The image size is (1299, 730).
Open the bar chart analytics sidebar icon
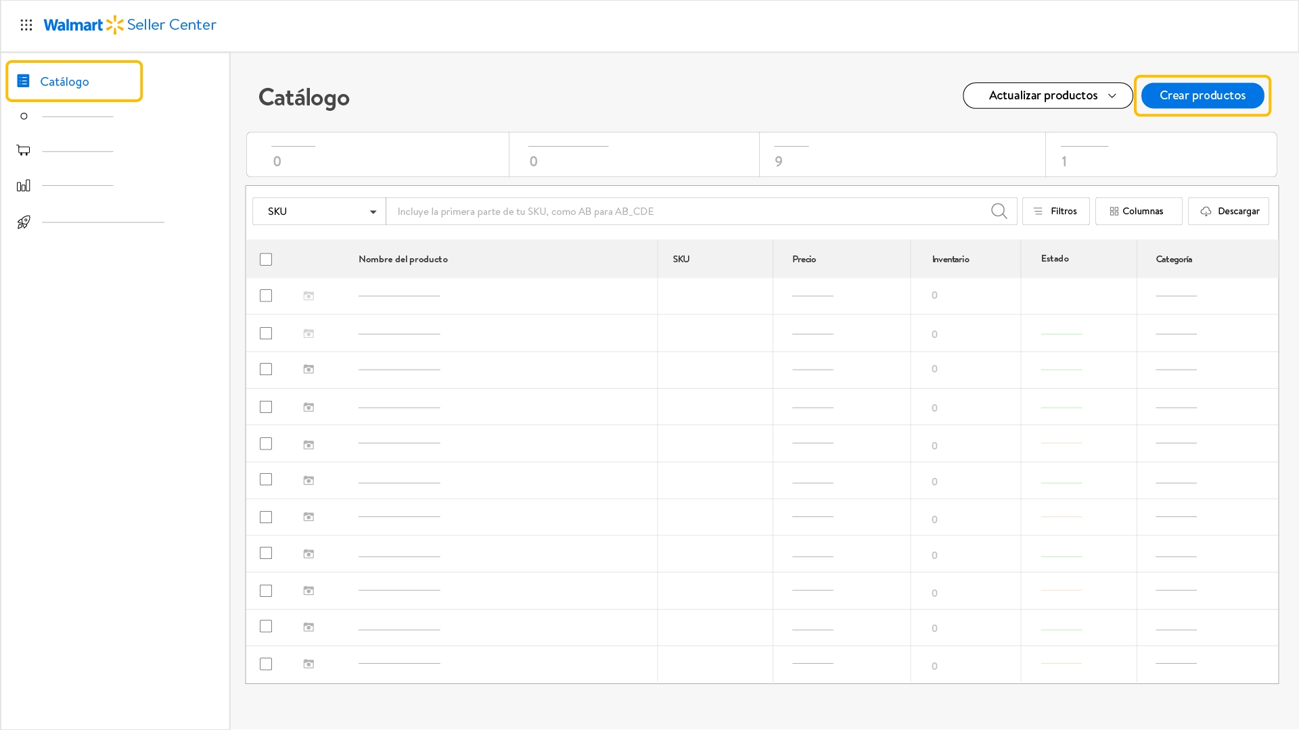click(24, 185)
